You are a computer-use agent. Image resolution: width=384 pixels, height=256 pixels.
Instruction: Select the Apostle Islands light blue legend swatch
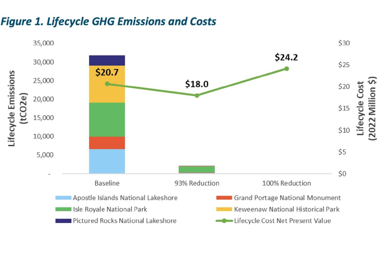[64, 198]
